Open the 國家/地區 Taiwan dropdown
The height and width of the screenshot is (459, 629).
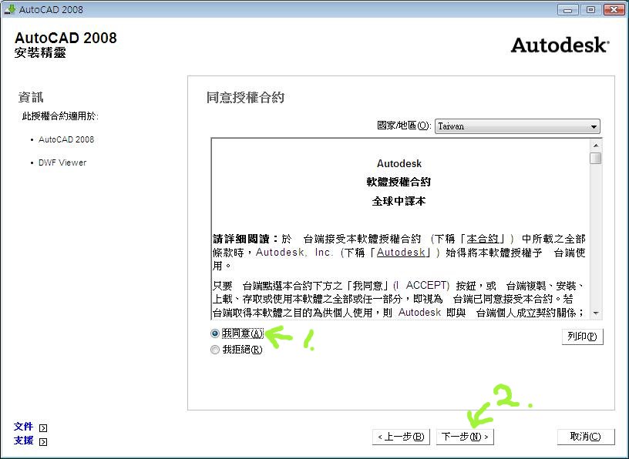517,126
